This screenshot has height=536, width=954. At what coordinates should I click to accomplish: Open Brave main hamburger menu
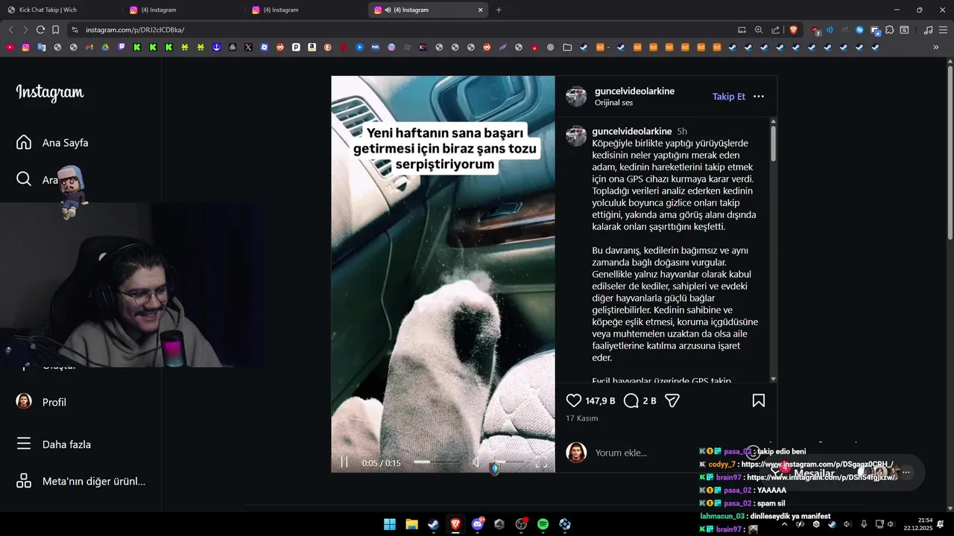pyautogui.click(x=943, y=30)
